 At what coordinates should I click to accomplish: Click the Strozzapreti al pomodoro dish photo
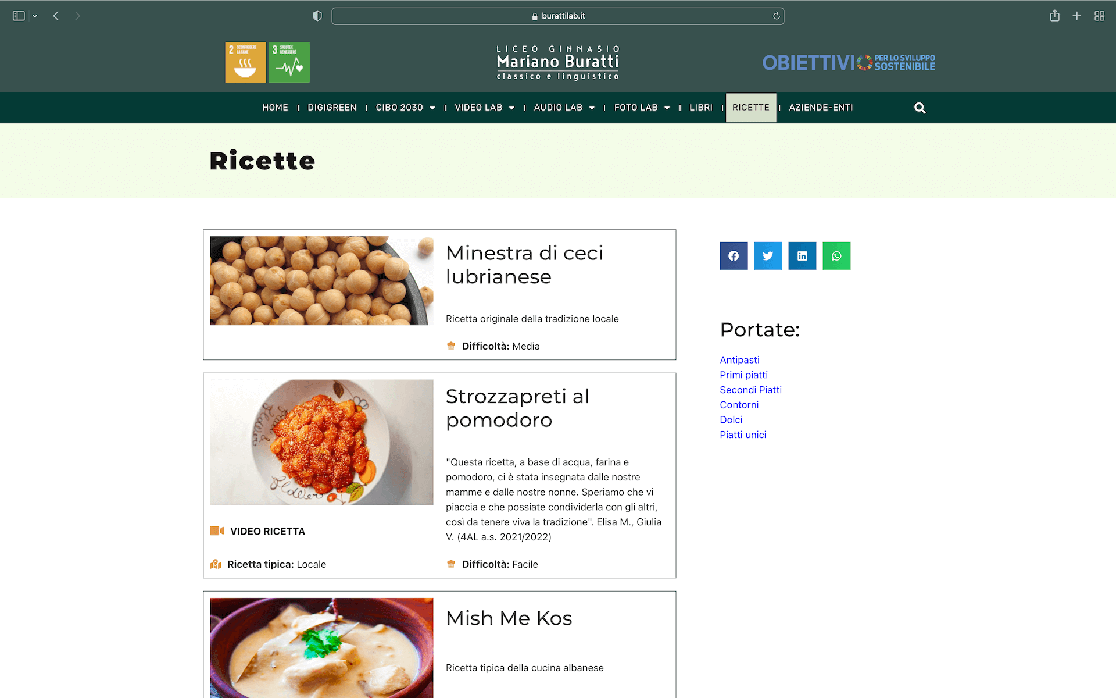click(321, 442)
